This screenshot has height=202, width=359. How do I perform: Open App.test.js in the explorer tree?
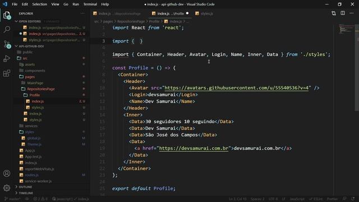click(34, 157)
